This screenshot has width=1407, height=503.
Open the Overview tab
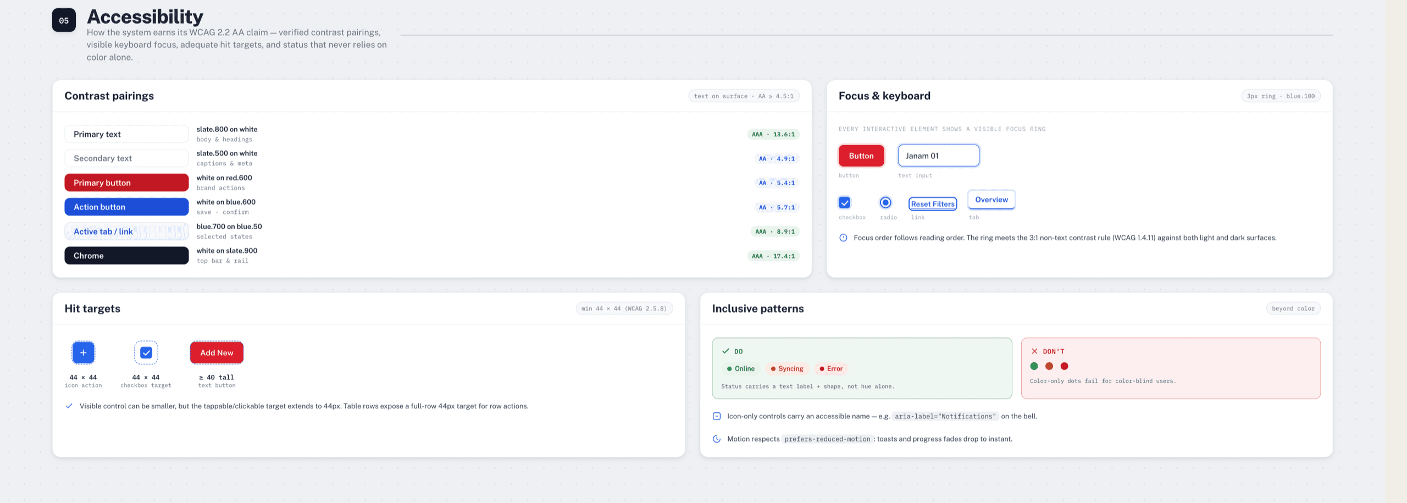click(991, 200)
